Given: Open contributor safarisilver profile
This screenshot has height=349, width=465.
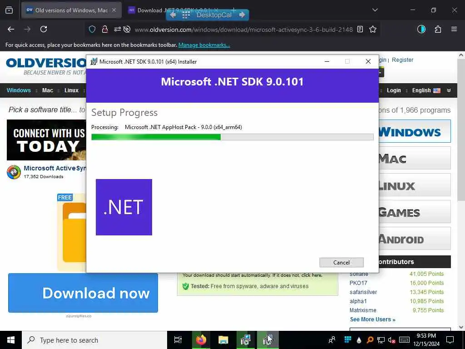Looking at the screenshot, I should [x=363, y=292].
